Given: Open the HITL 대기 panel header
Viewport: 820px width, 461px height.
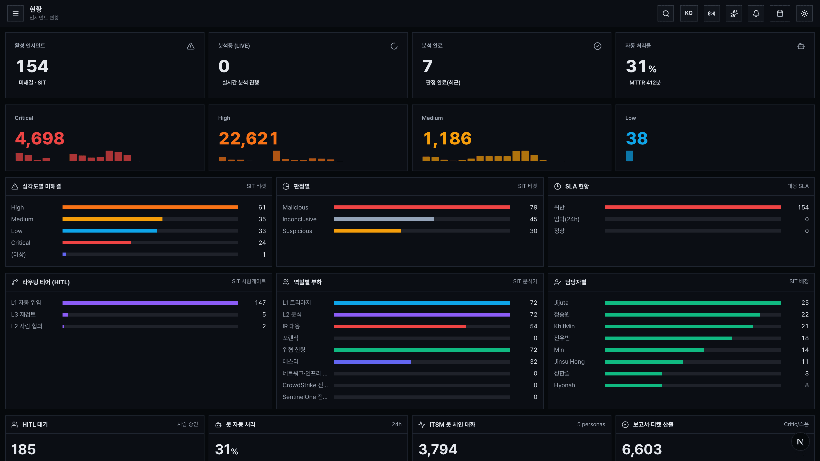Looking at the screenshot, I should pos(105,424).
